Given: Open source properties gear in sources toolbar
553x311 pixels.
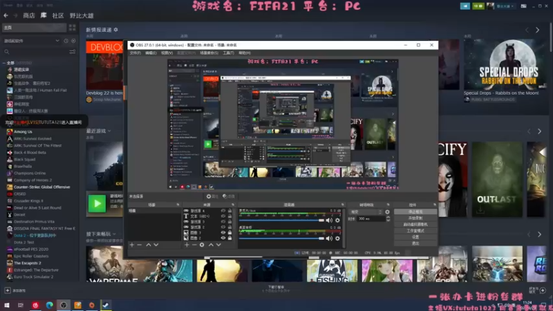Looking at the screenshot, I should tap(202, 245).
